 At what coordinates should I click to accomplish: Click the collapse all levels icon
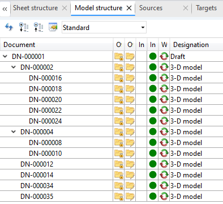(x=38, y=27)
